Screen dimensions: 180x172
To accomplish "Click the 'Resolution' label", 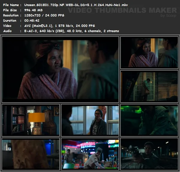I will (11, 15).
